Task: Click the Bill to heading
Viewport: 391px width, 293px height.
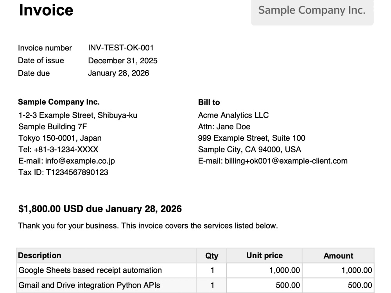Action: (x=209, y=102)
